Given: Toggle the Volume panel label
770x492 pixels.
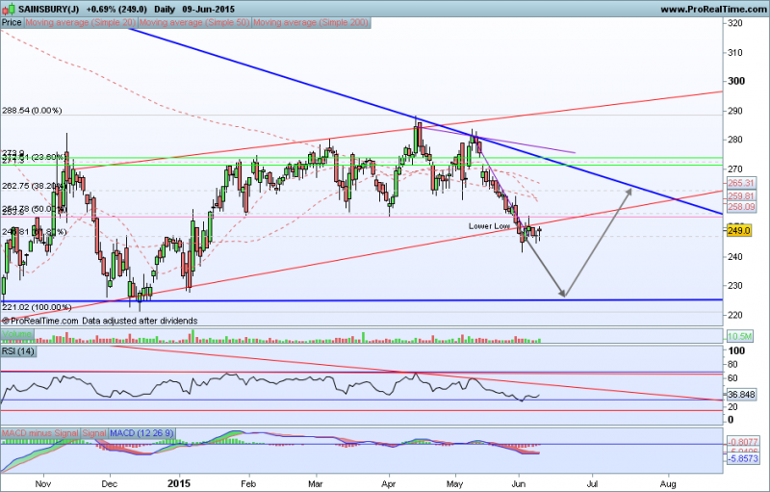Looking at the screenshot, I should click(15, 333).
